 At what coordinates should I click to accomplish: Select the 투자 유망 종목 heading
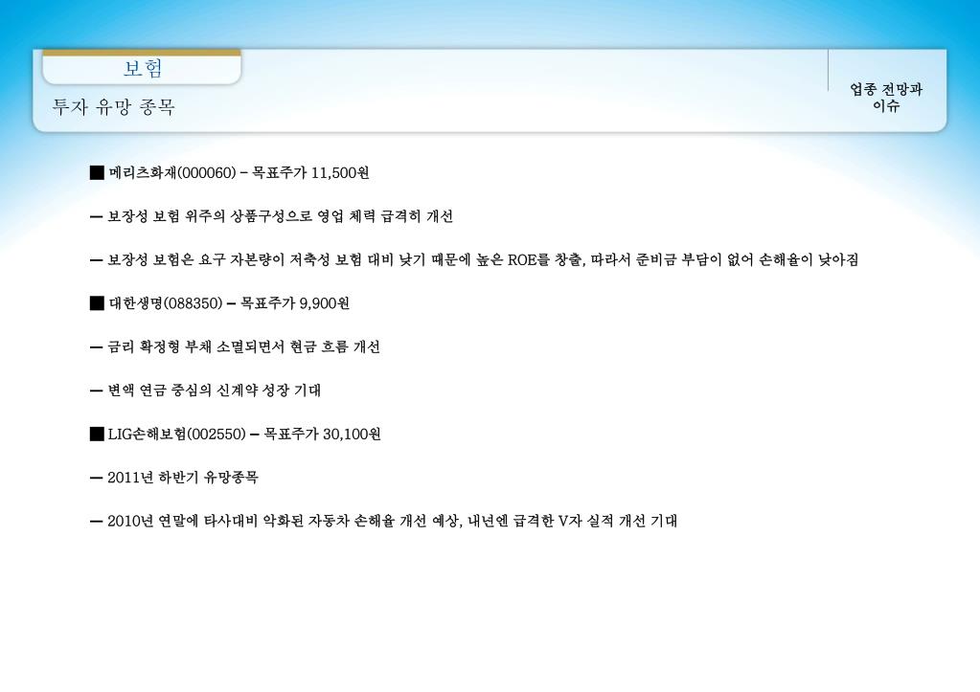(114, 107)
